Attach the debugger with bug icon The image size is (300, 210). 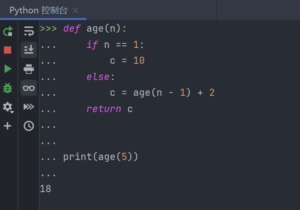click(x=8, y=88)
